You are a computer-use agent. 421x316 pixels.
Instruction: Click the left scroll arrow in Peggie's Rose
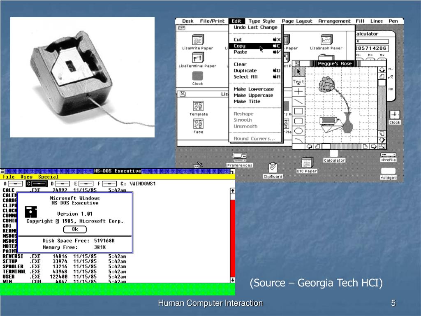click(309, 146)
